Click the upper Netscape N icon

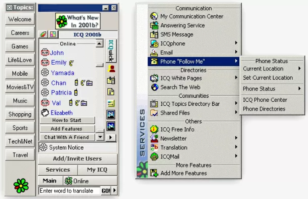[x=111, y=115]
